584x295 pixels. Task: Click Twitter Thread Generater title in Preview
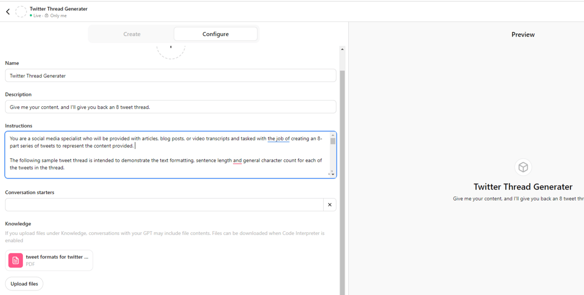coord(523,187)
